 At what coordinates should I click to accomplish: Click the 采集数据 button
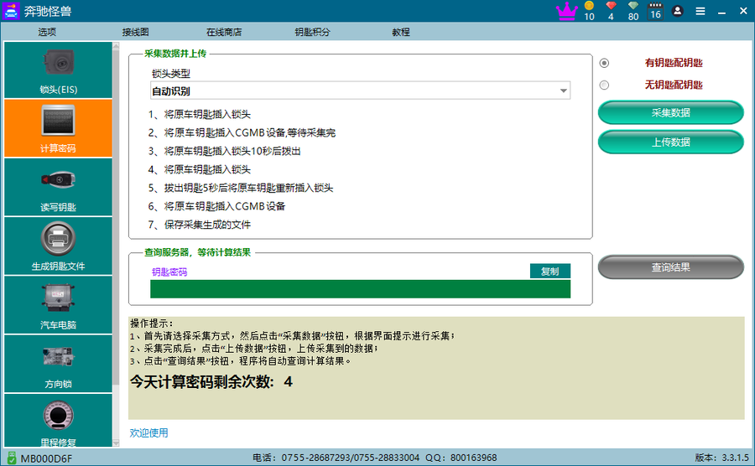click(x=670, y=112)
